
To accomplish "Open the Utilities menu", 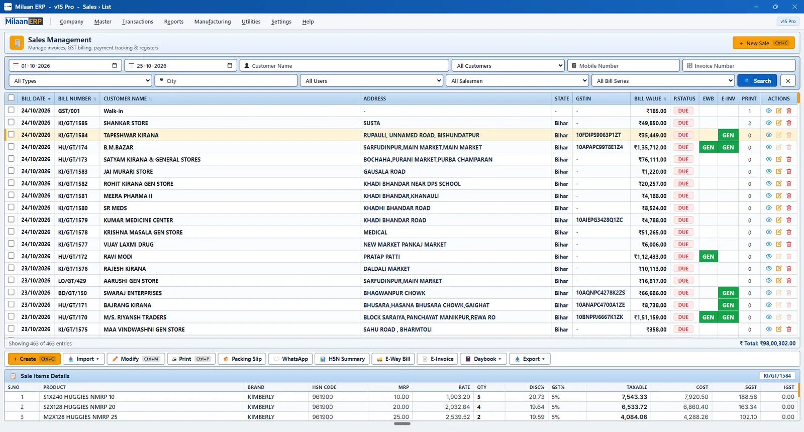I will pyautogui.click(x=251, y=22).
